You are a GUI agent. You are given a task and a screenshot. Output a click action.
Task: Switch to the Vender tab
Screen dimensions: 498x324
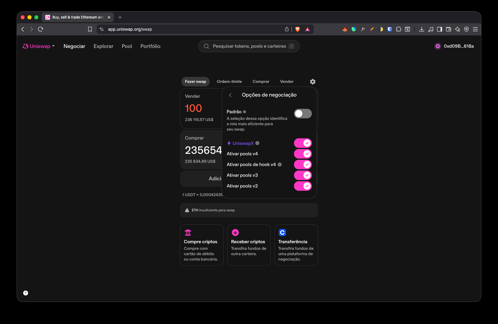[x=287, y=82]
